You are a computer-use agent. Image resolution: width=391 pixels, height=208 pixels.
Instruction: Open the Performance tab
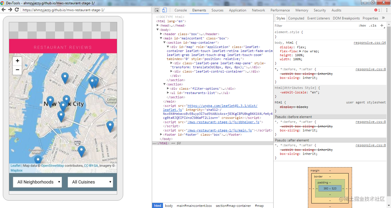click(x=280, y=10)
